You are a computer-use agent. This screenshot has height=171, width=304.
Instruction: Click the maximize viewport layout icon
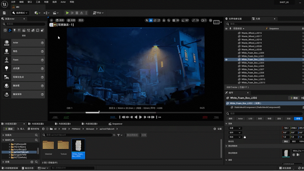(x=211, y=20)
